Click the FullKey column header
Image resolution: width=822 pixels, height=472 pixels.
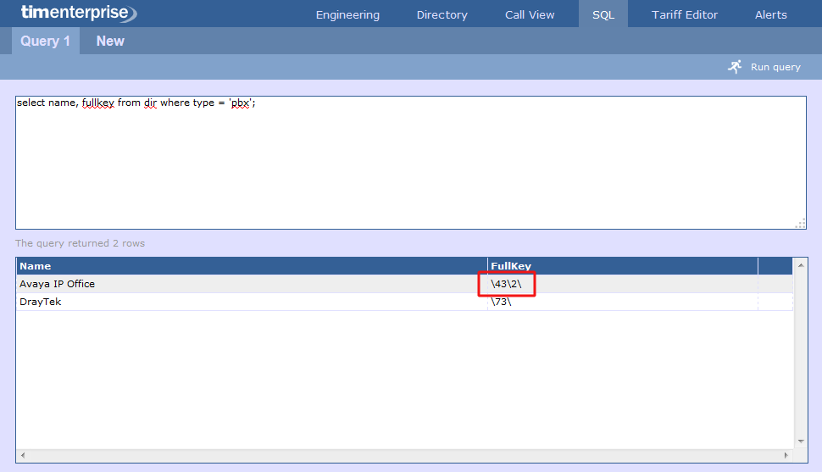pos(622,266)
